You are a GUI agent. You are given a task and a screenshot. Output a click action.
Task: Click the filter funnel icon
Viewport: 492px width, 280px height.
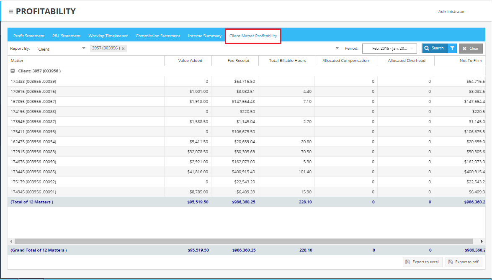coord(452,49)
